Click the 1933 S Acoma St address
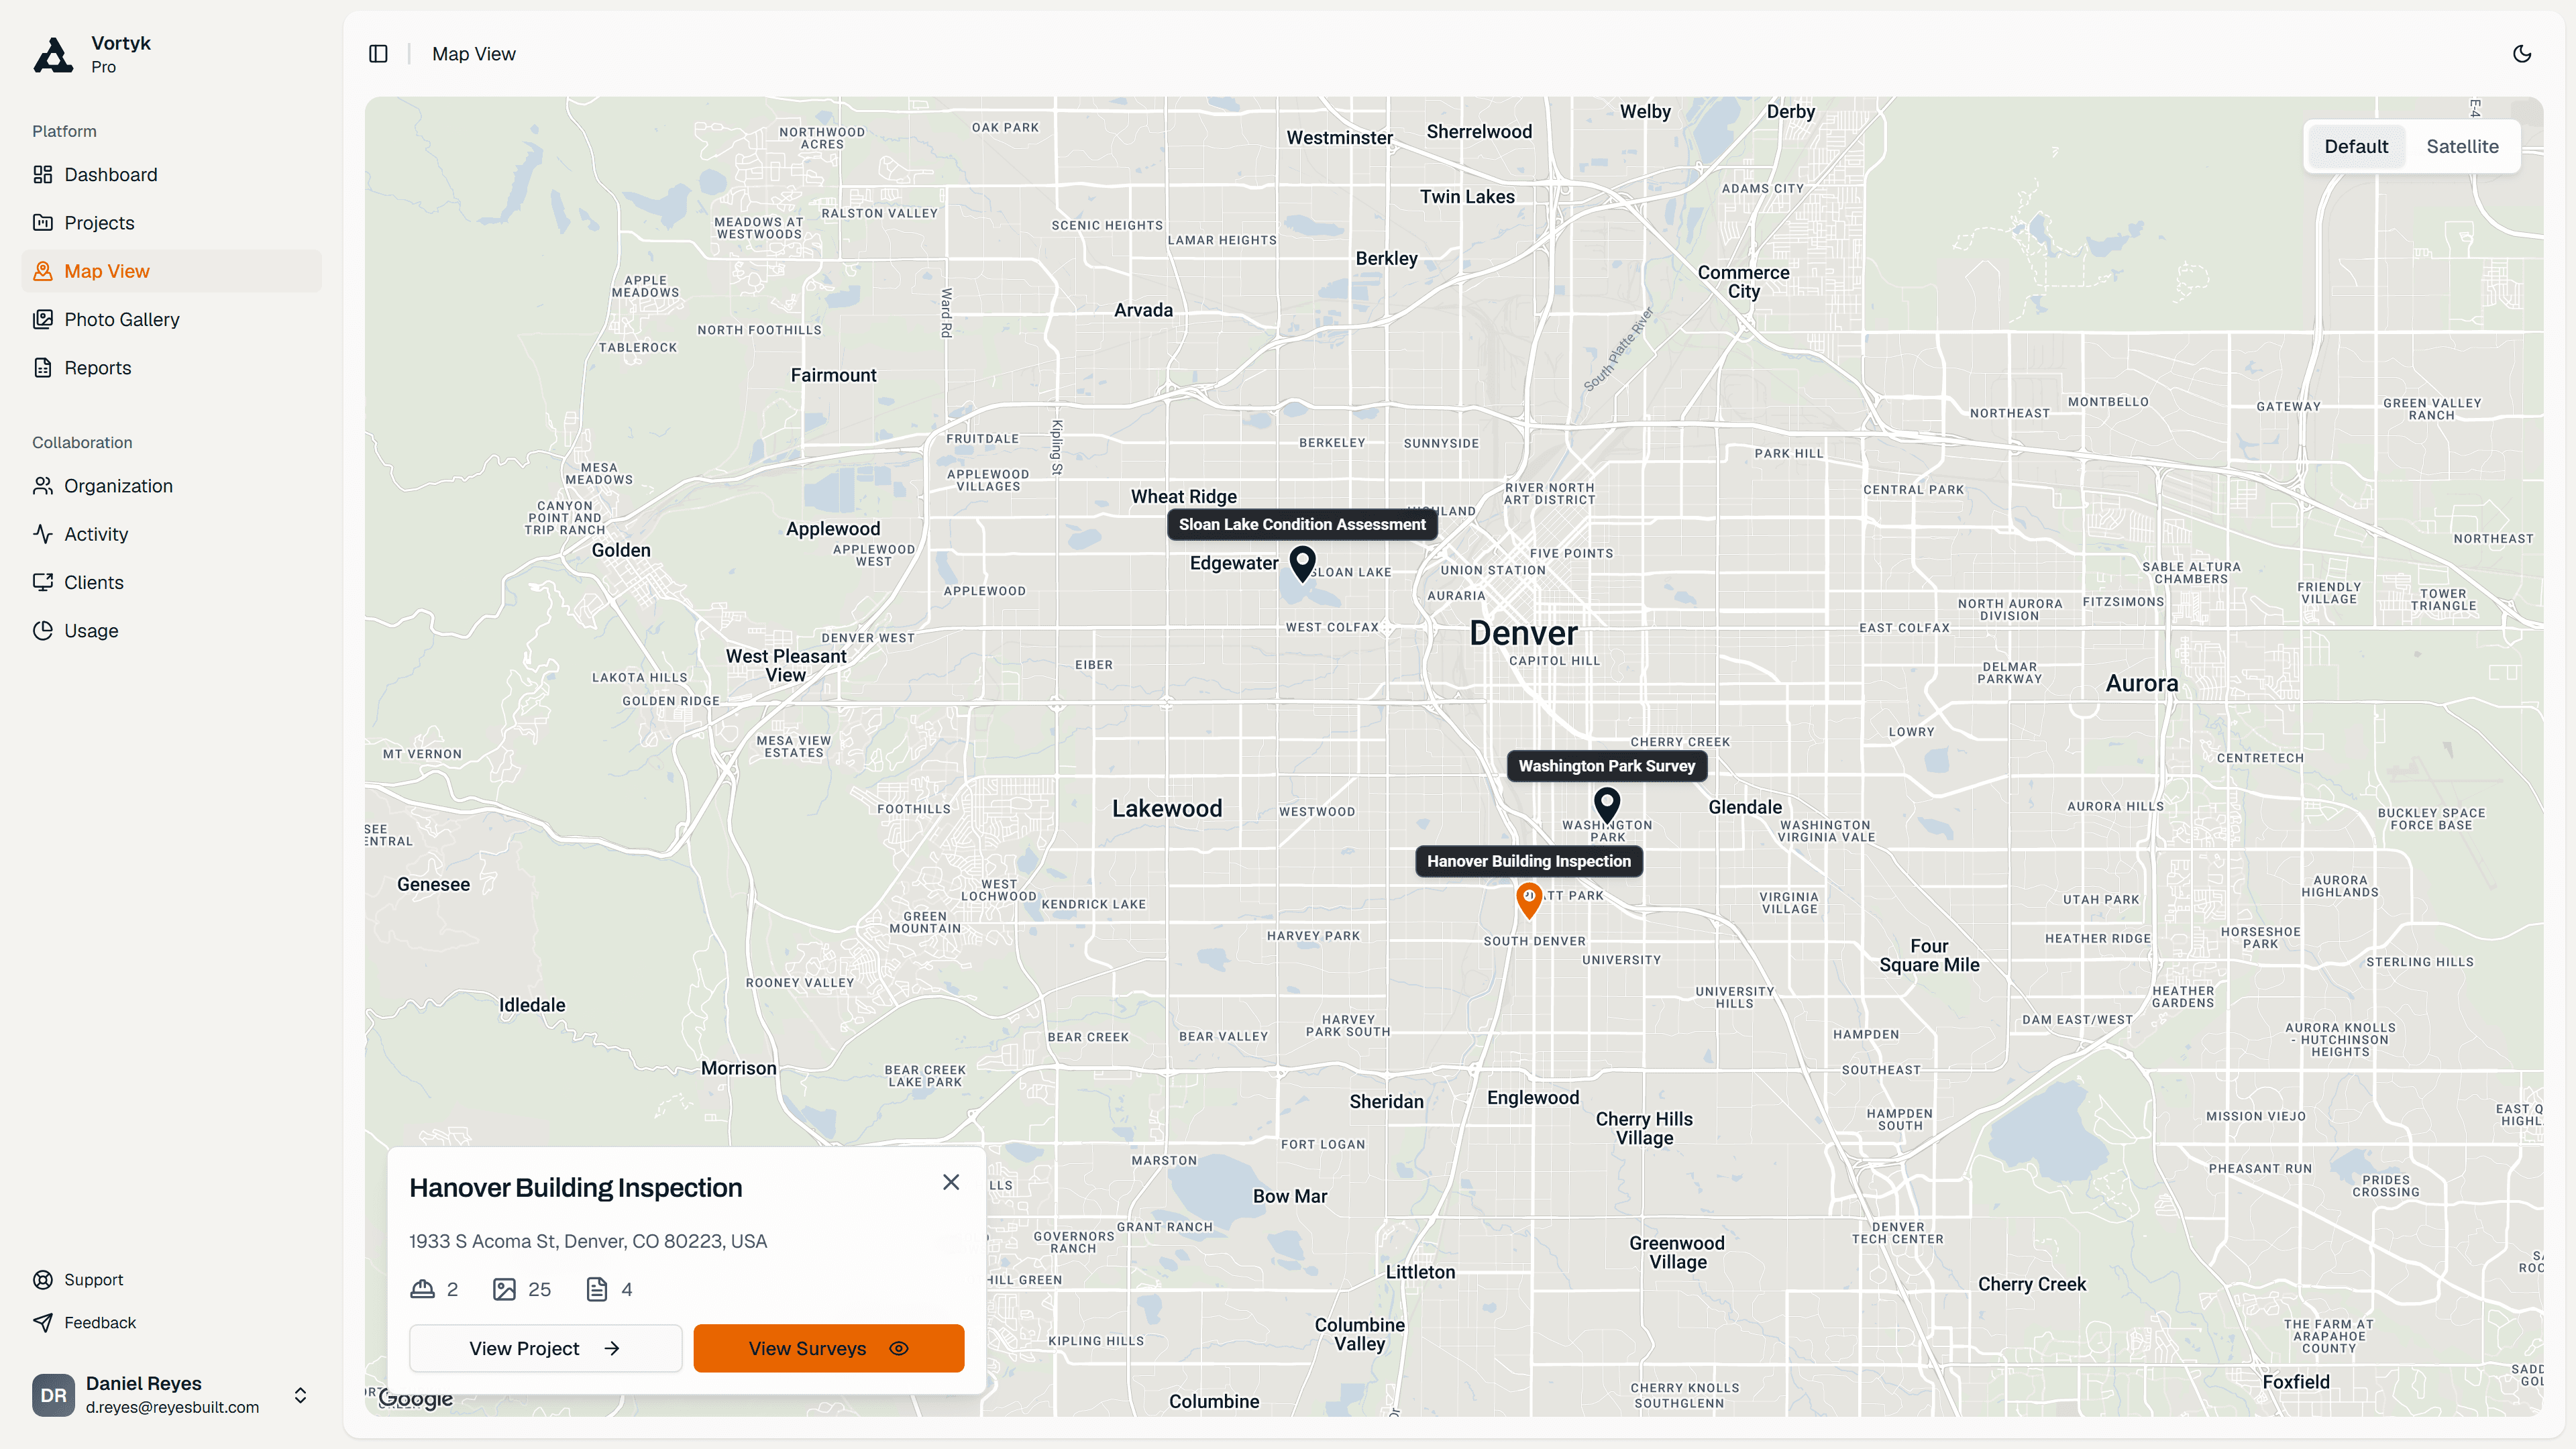 point(588,1241)
